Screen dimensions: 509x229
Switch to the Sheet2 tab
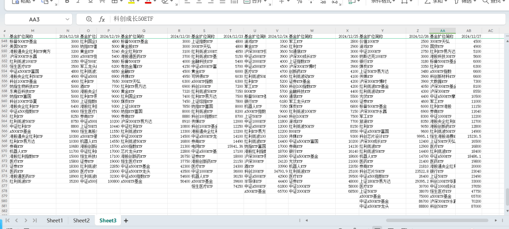coord(81,220)
